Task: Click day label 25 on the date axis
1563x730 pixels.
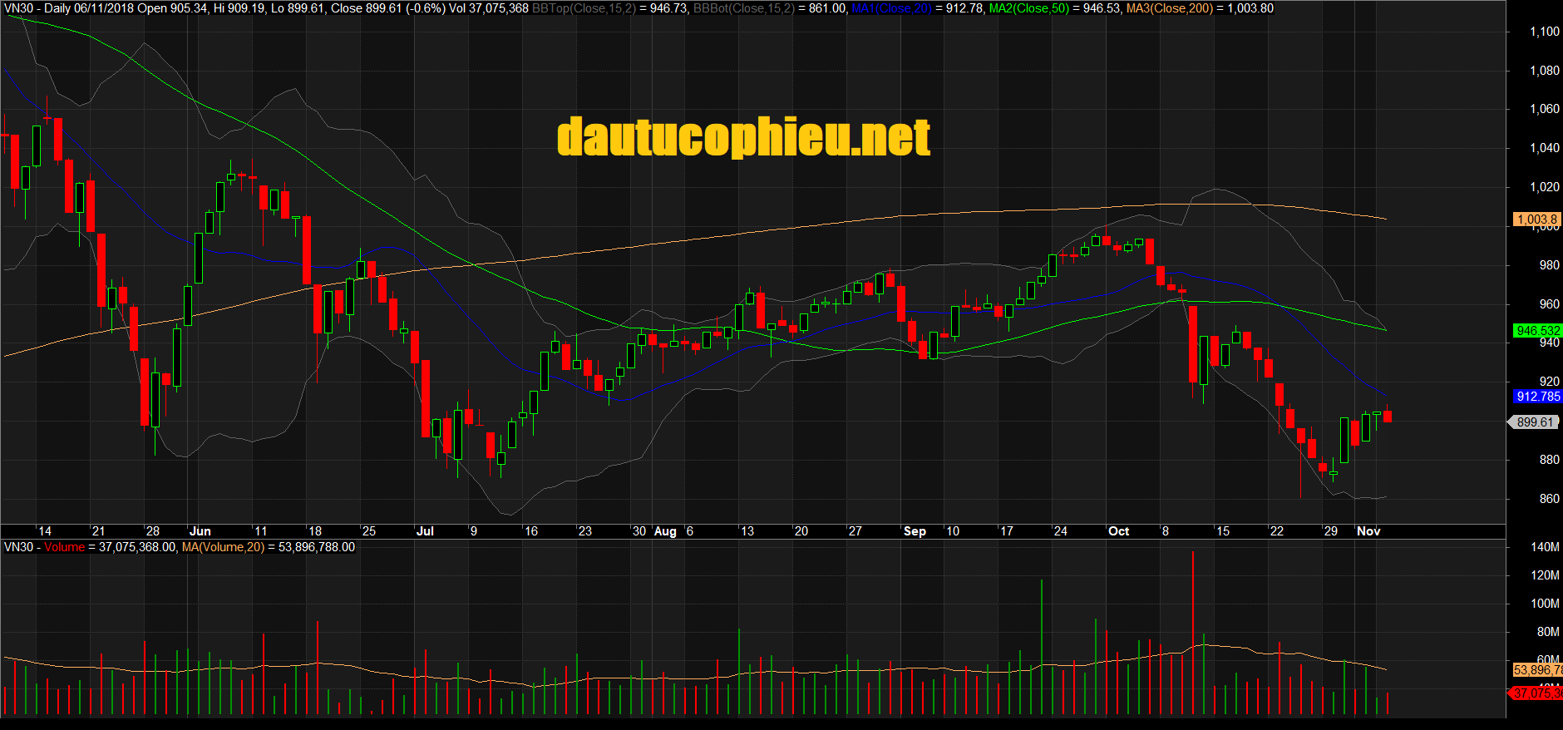Action: (368, 531)
